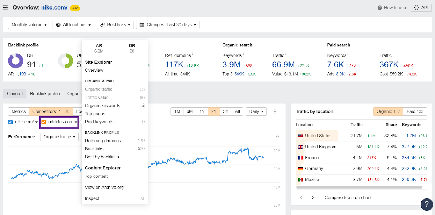Open the API button
435x215 pixels.
point(421,8)
